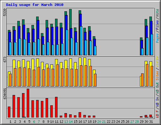Viewport: 161px width, 125px height.
Task: Click day label "24" on the x-axis
Action: point(118,122)
